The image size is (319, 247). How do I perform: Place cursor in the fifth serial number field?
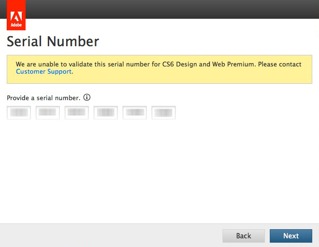pos(135,113)
